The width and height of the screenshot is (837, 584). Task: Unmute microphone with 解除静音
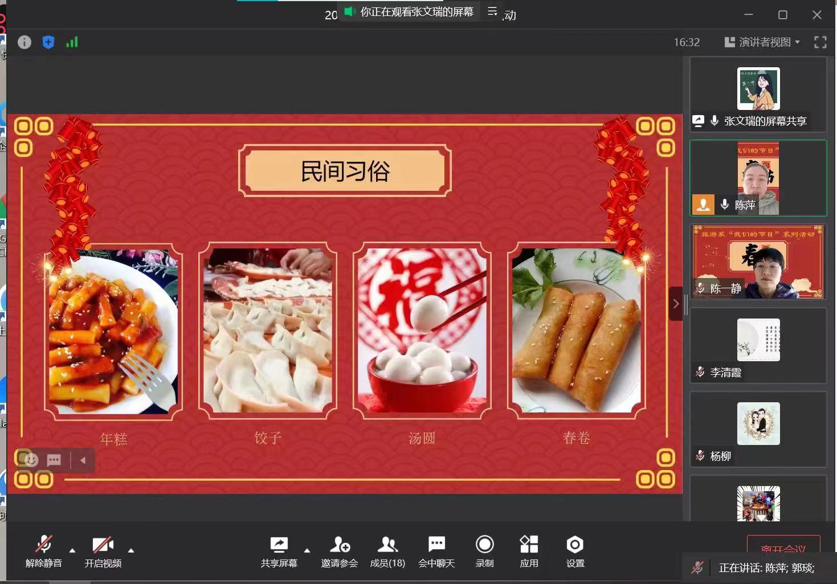(x=44, y=552)
